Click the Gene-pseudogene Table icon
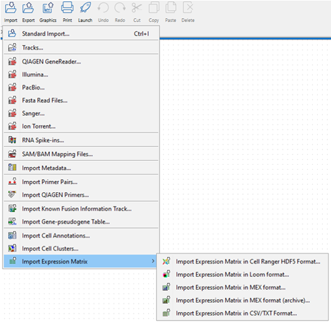The height and width of the screenshot is (323, 331). click(12, 222)
